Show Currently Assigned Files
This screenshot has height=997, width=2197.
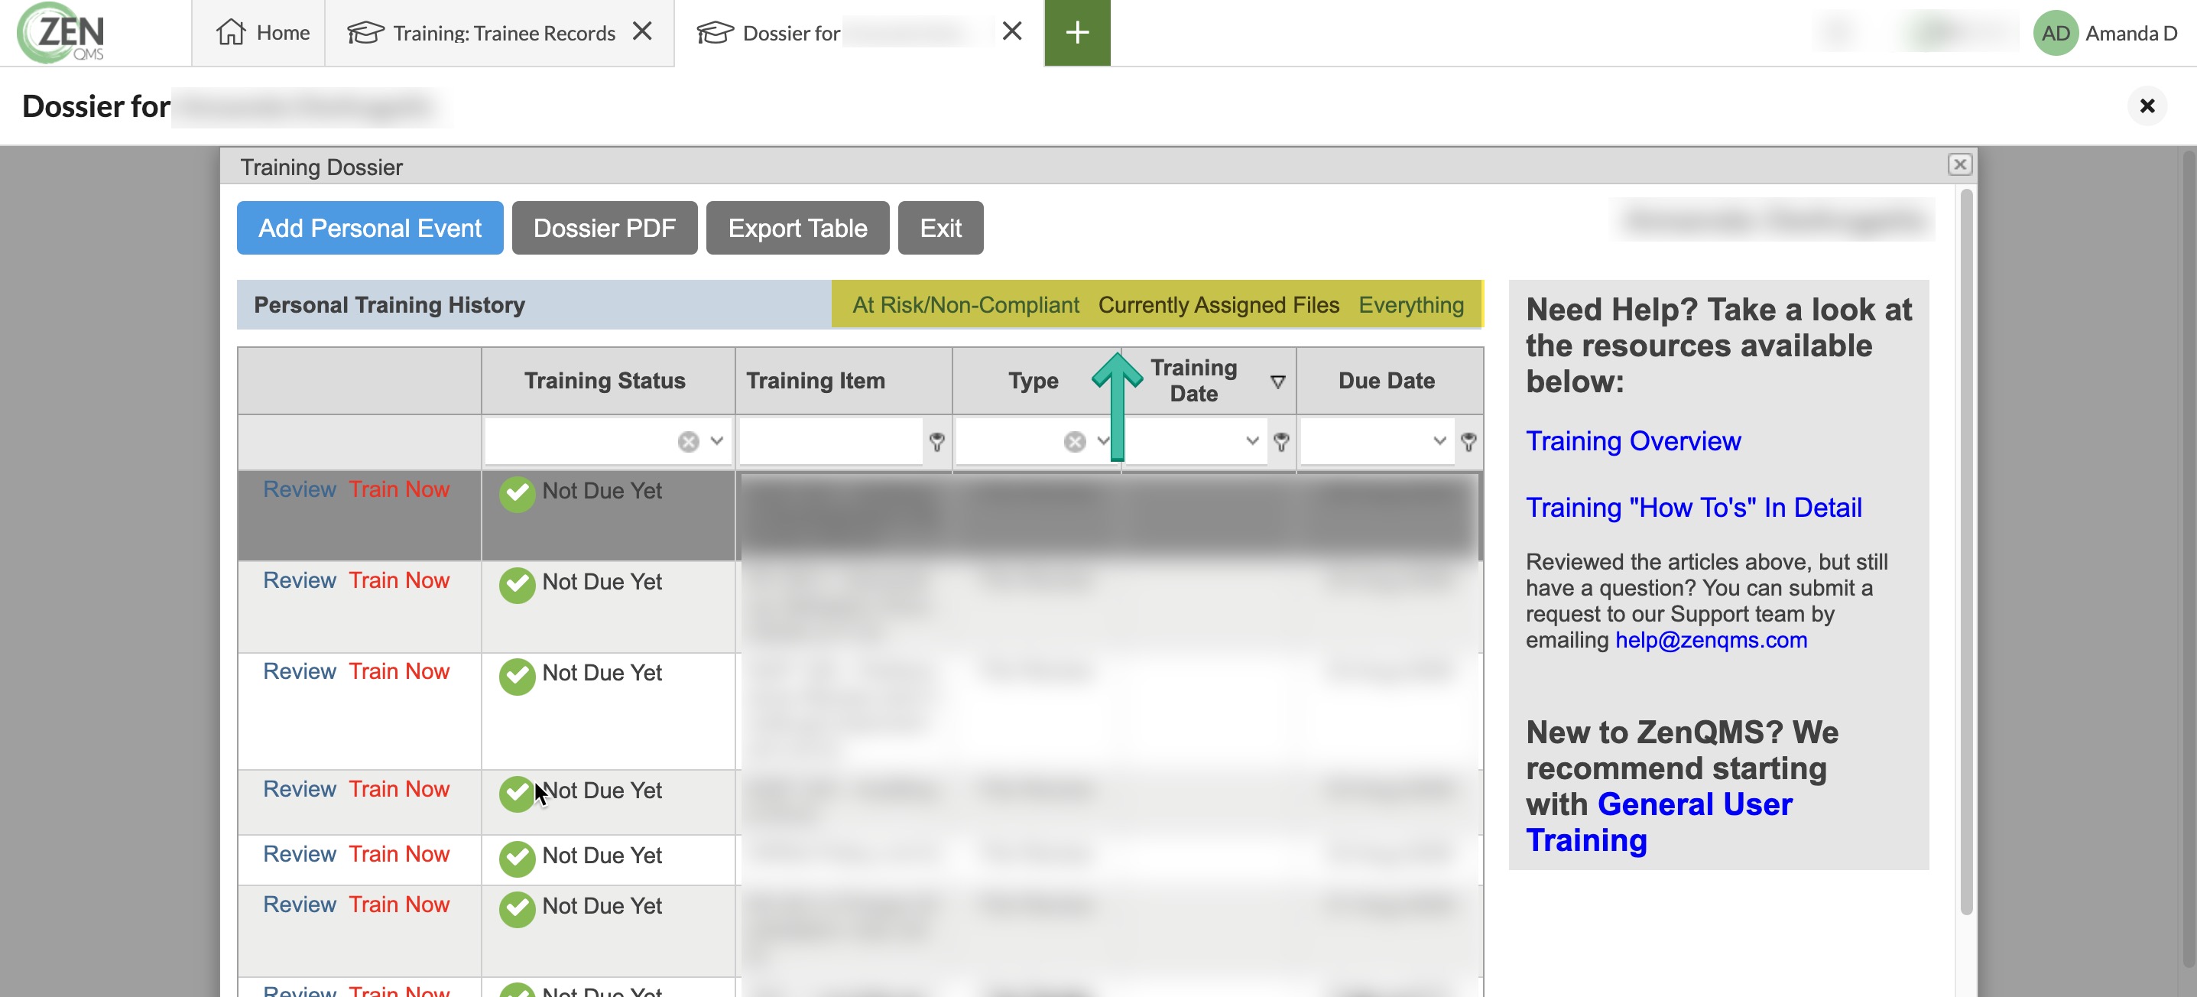1219,304
